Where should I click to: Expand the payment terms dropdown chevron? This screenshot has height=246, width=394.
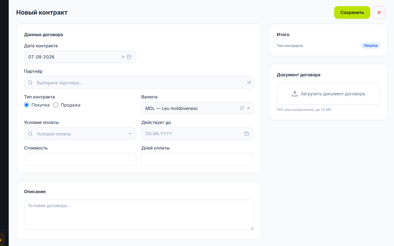pos(130,134)
